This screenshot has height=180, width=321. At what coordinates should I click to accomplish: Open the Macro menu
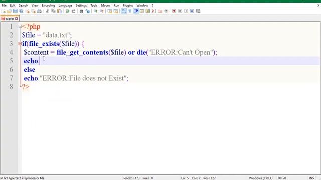click(106, 5)
